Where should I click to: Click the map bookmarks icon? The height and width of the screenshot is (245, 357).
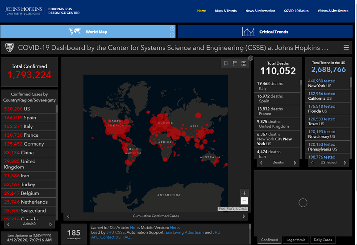[226, 64]
